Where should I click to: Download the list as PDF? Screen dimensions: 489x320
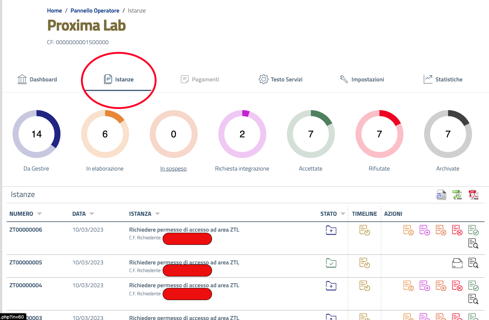[473, 195]
